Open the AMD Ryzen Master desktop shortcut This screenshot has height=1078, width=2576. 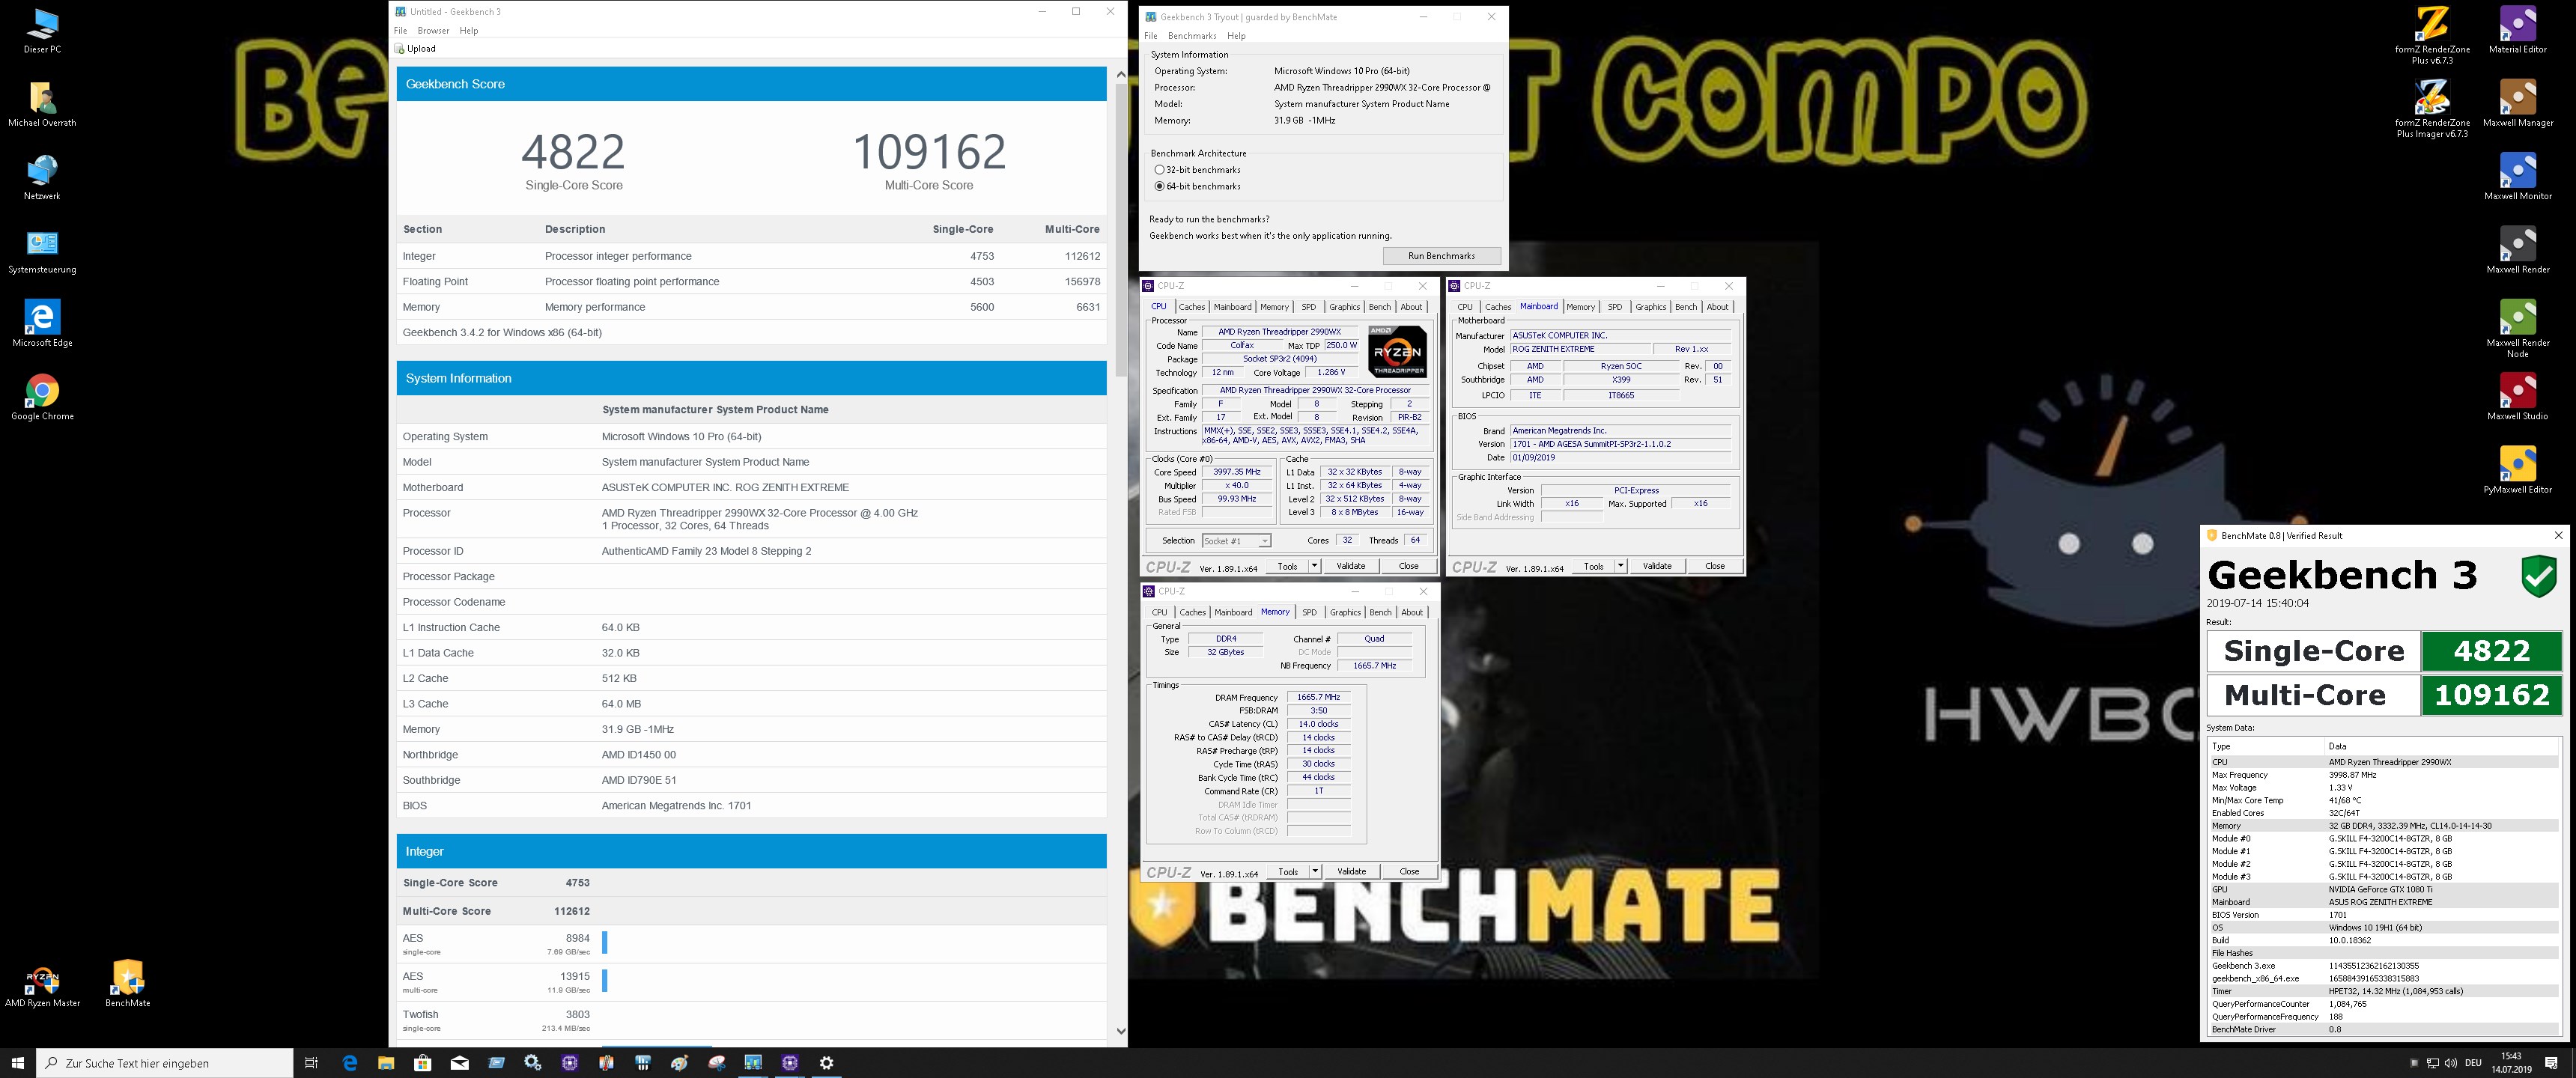point(42,984)
